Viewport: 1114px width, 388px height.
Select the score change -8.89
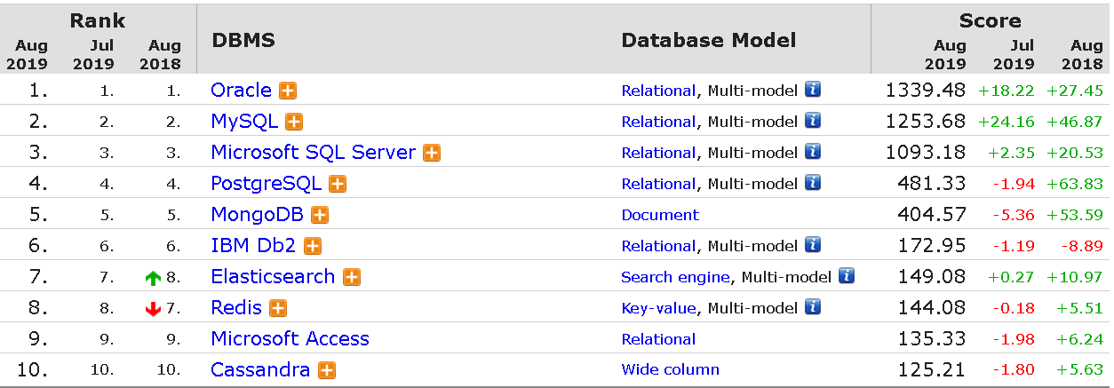click(1081, 246)
